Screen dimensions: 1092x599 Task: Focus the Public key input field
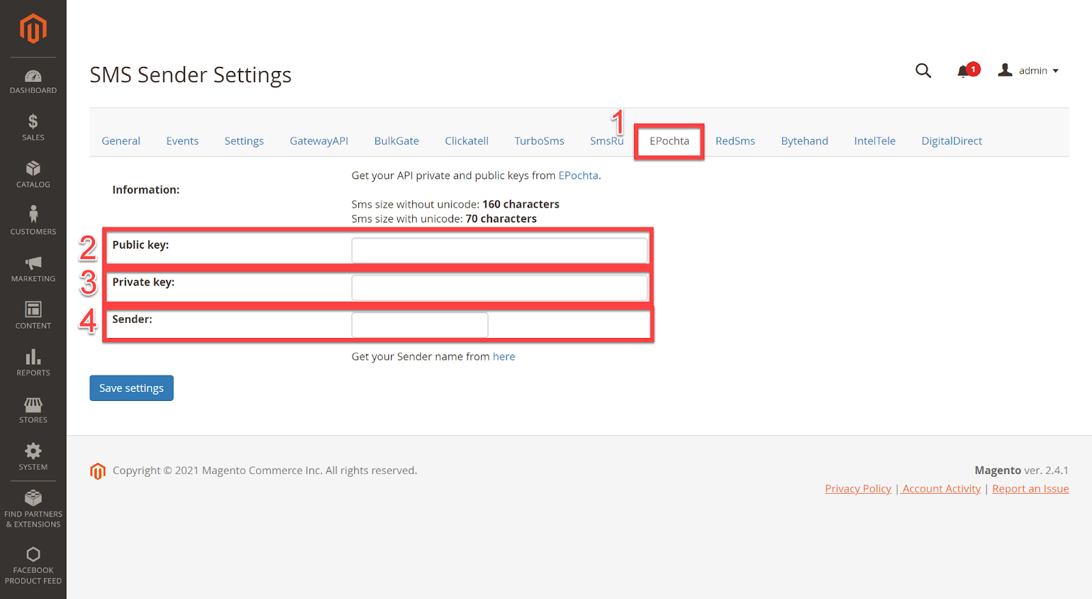[x=500, y=250]
